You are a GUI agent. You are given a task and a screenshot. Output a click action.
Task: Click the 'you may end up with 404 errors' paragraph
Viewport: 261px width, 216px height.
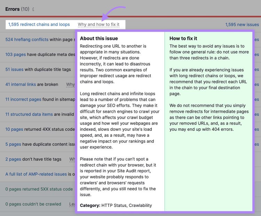tap(209, 117)
